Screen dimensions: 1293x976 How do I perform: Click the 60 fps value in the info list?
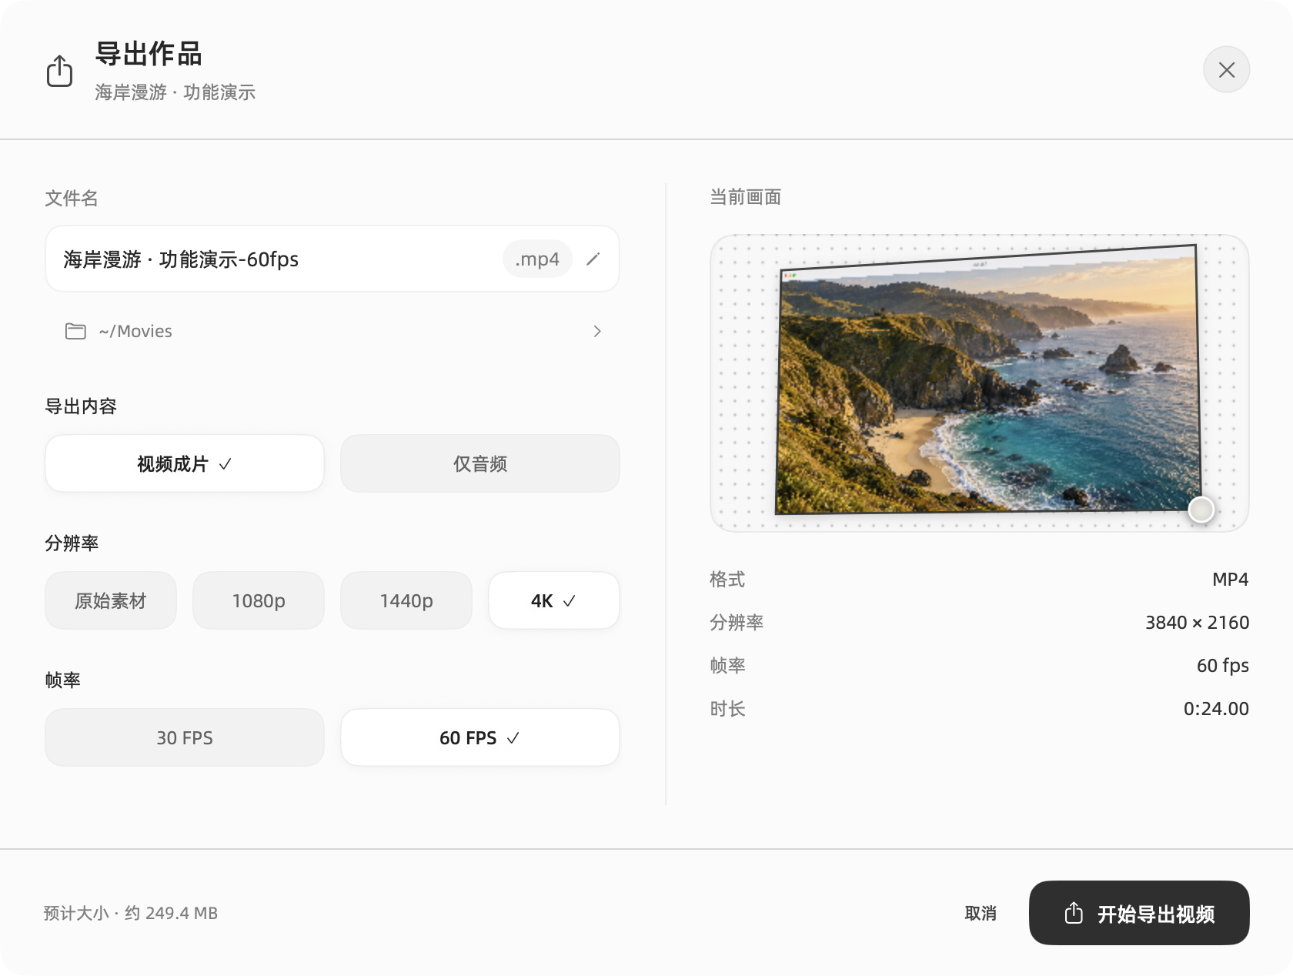1222,665
